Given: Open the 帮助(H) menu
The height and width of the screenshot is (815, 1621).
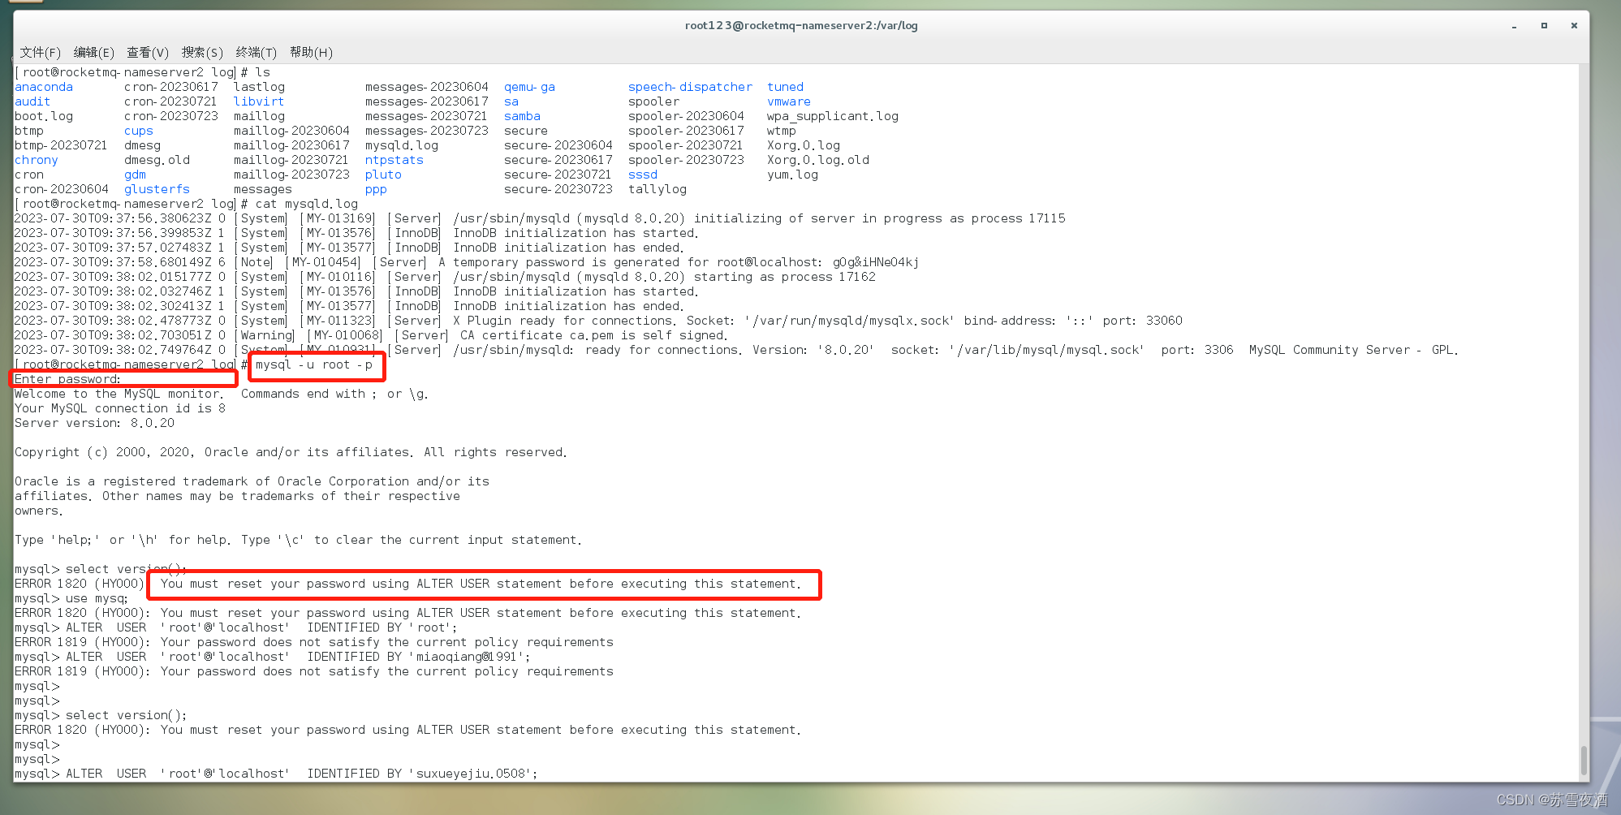Looking at the screenshot, I should [x=311, y=52].
